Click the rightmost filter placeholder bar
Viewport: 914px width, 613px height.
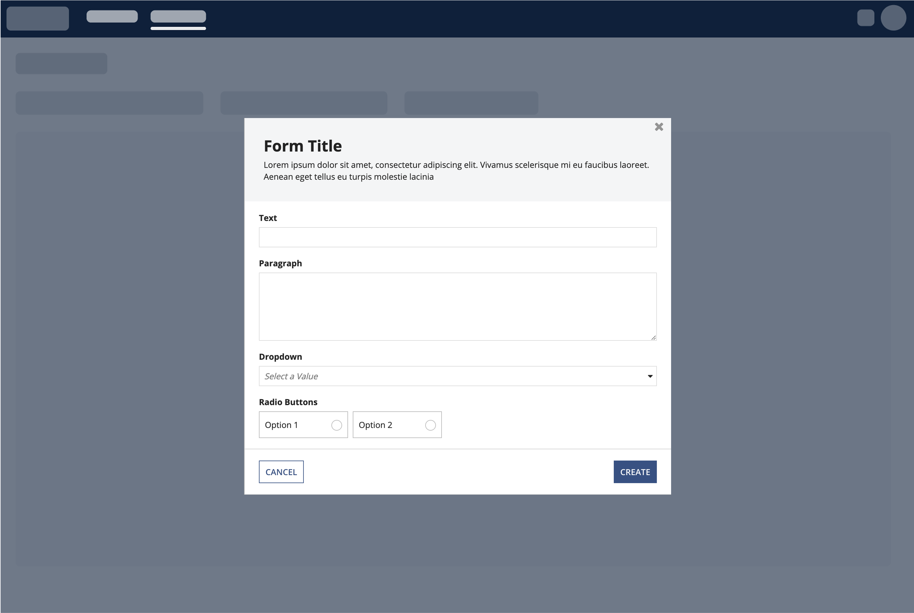[471, 103]
